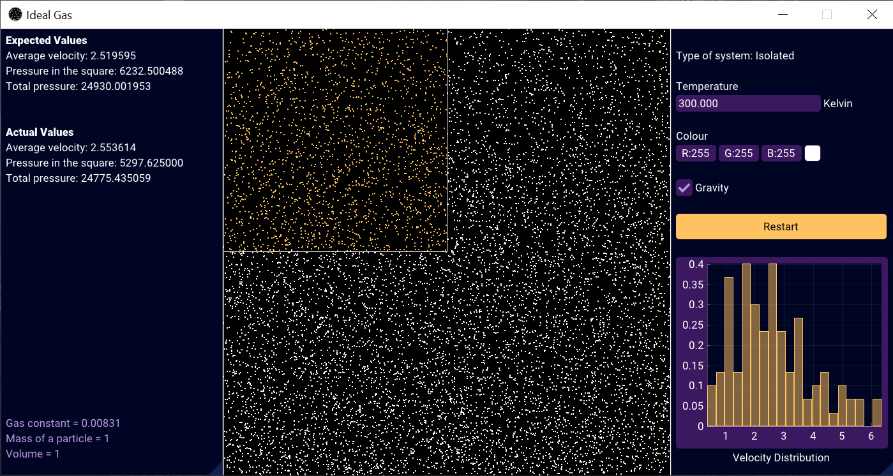Screen dimensions: 893x476
Task: Click the purple checkmark inside the Gravity box
Action: [684, 188]
